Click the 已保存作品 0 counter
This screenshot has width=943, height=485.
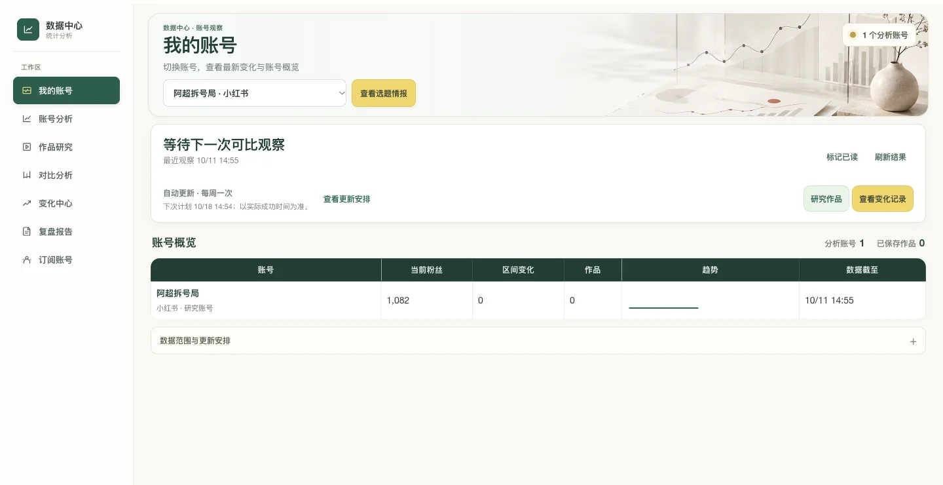point(900,243)
